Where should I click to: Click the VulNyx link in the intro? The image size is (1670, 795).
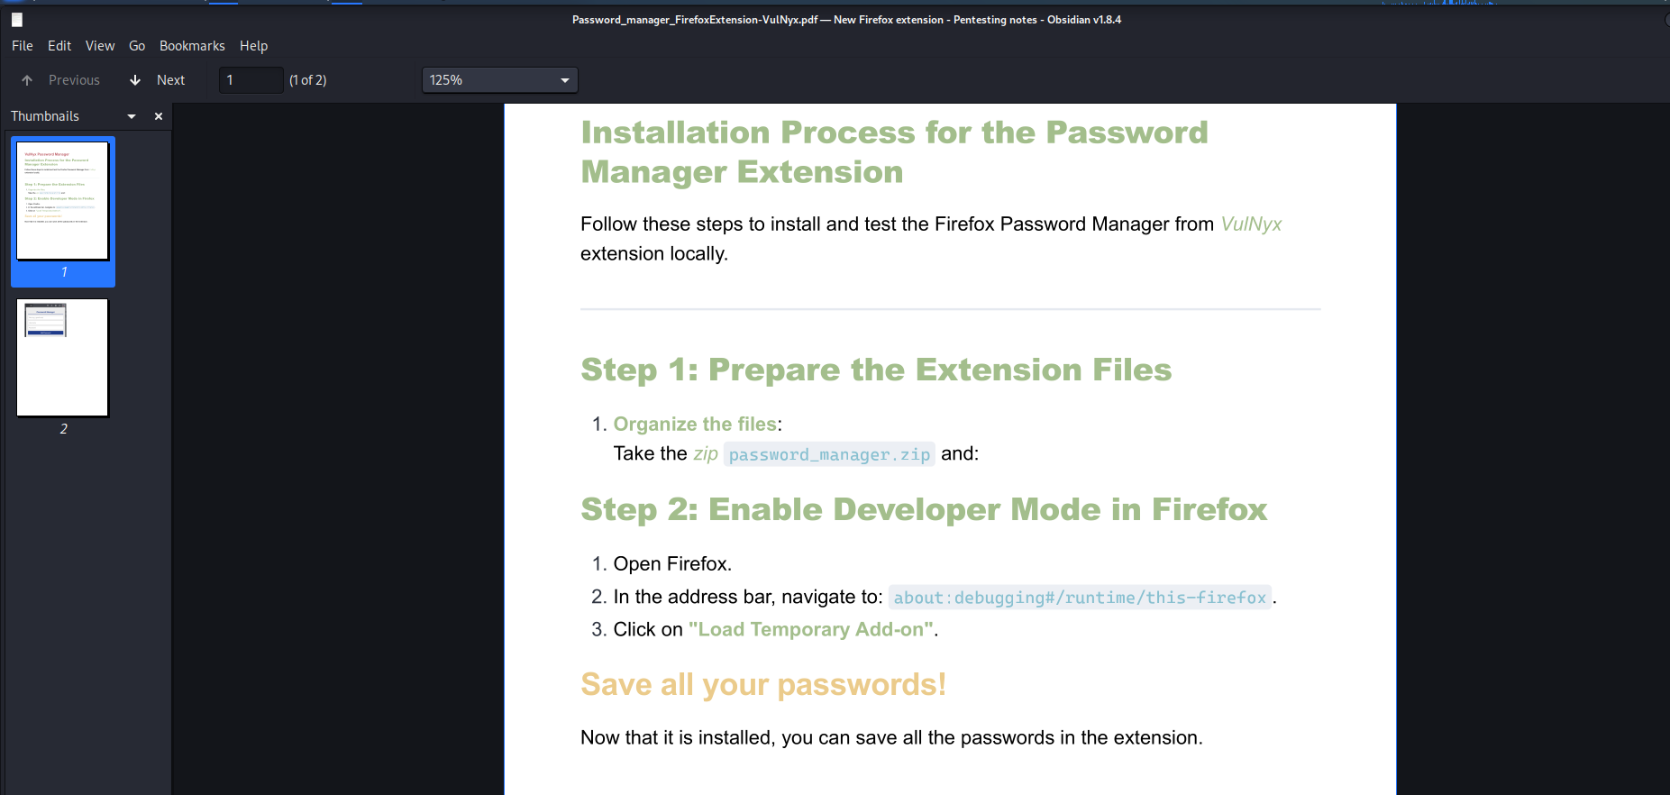(1251, 224)
